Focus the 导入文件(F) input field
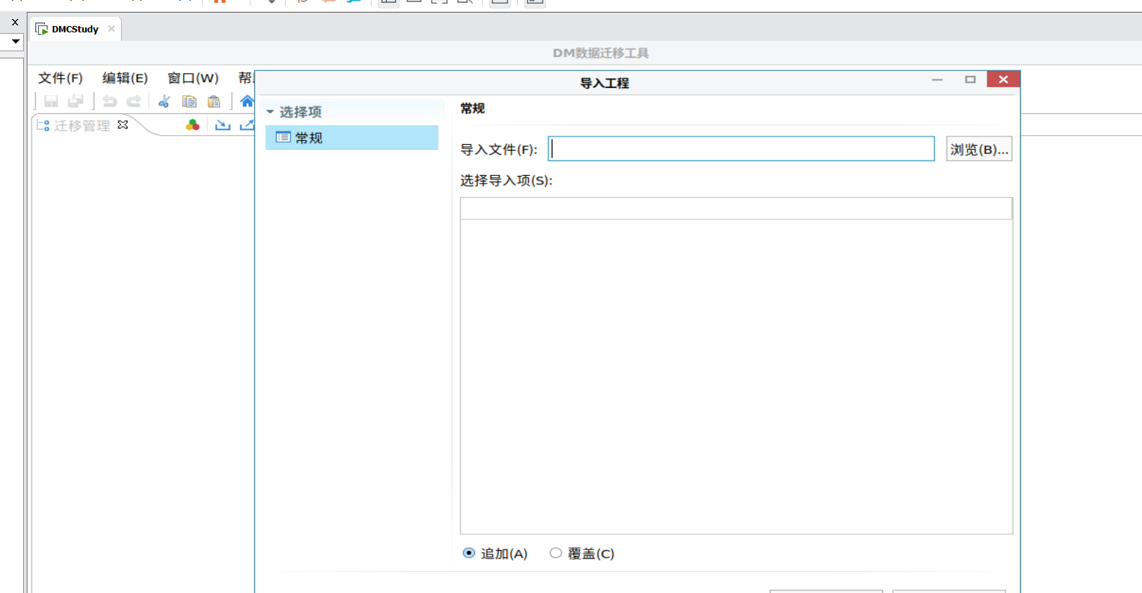The image size is (1142, 593). [741, 148]
